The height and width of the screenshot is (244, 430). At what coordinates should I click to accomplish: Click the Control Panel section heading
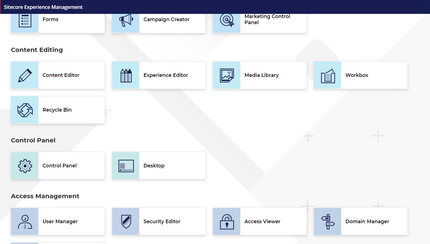33,140
